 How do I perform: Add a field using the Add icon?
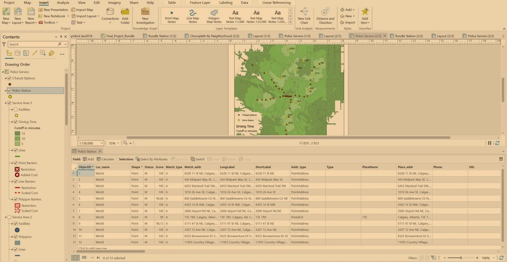click(x=88, y=159)
